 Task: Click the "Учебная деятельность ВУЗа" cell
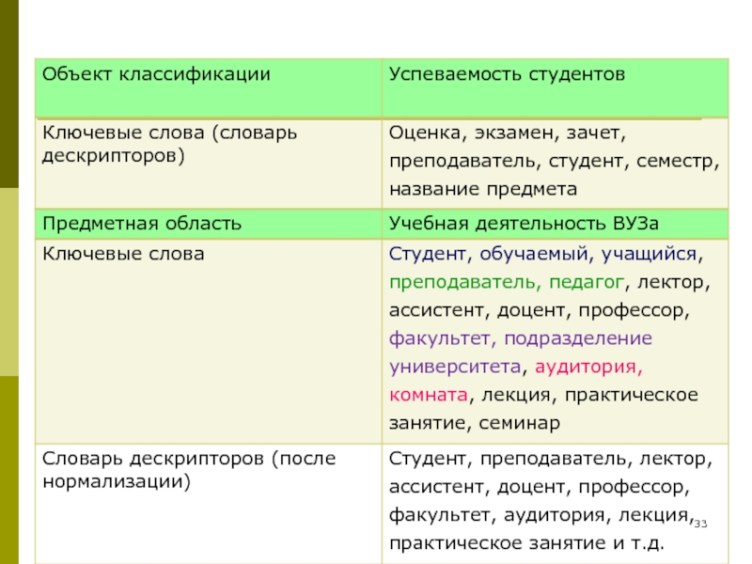[x=514, y=224]
